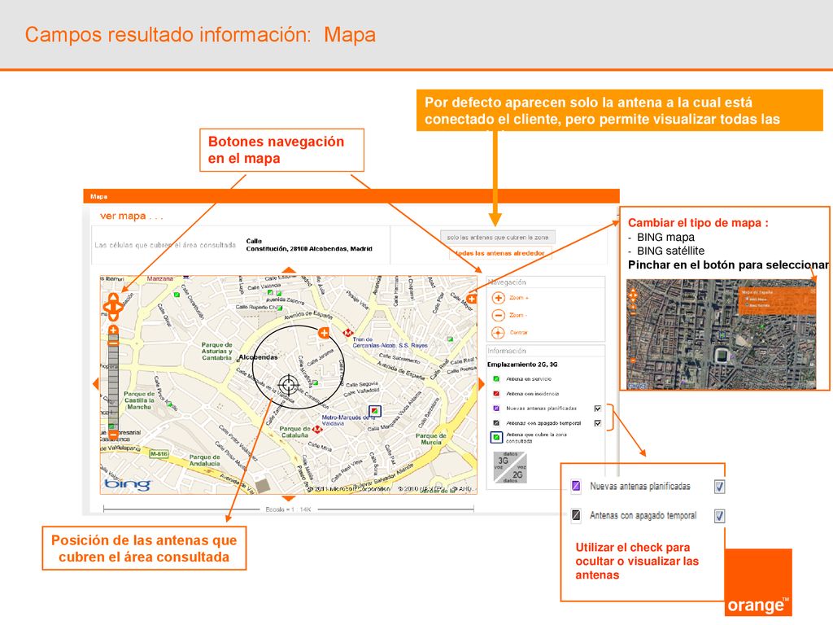Click the plus button above the map zoom slider
The width and height of the screenshot is (833, 625).
[x=113, y=330]
